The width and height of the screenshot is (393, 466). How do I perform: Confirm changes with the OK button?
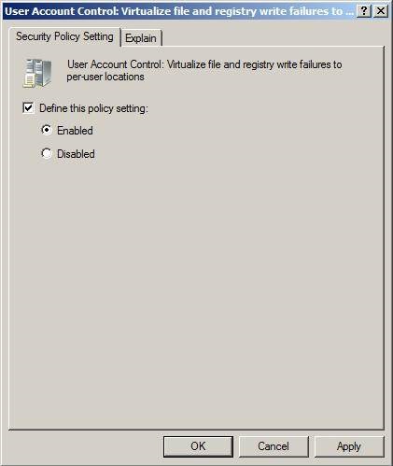click(198, 446)
